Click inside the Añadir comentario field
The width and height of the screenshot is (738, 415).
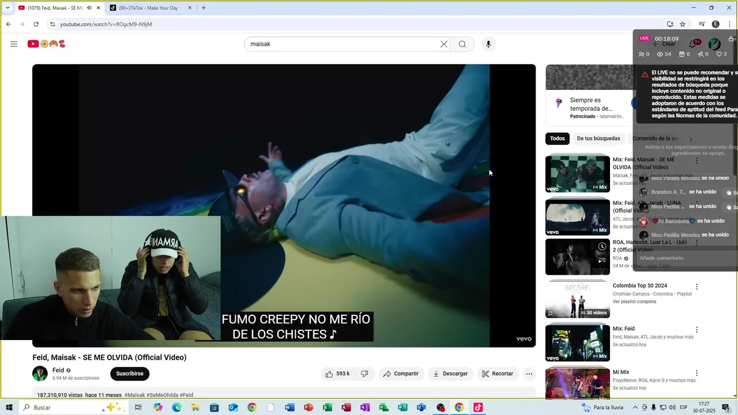(686, 258)
